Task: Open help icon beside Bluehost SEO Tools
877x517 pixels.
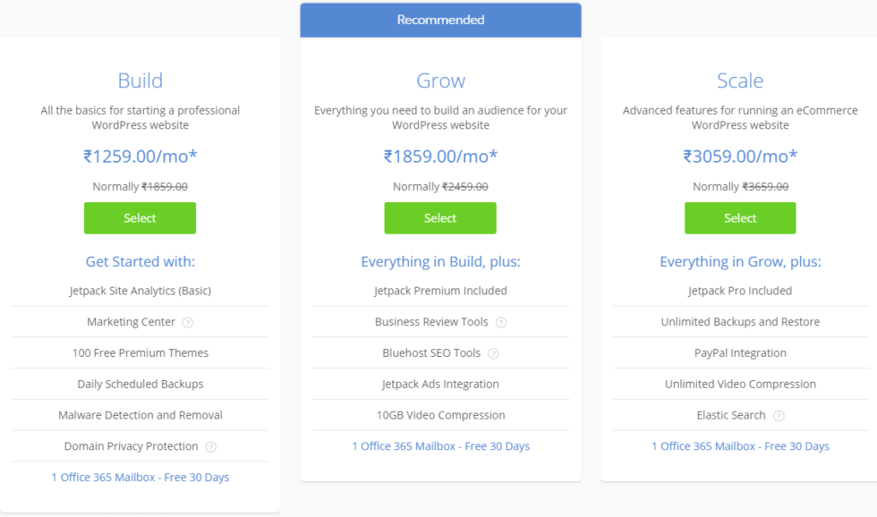Action: (493, 354)
